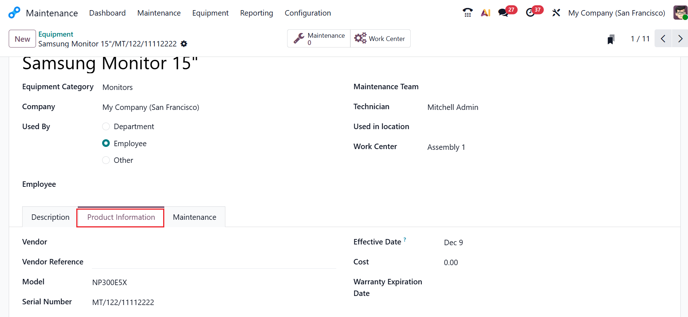This screenshot has height=317, width=688.
Task: Go to the next equipment record
Action: (680, 38)
